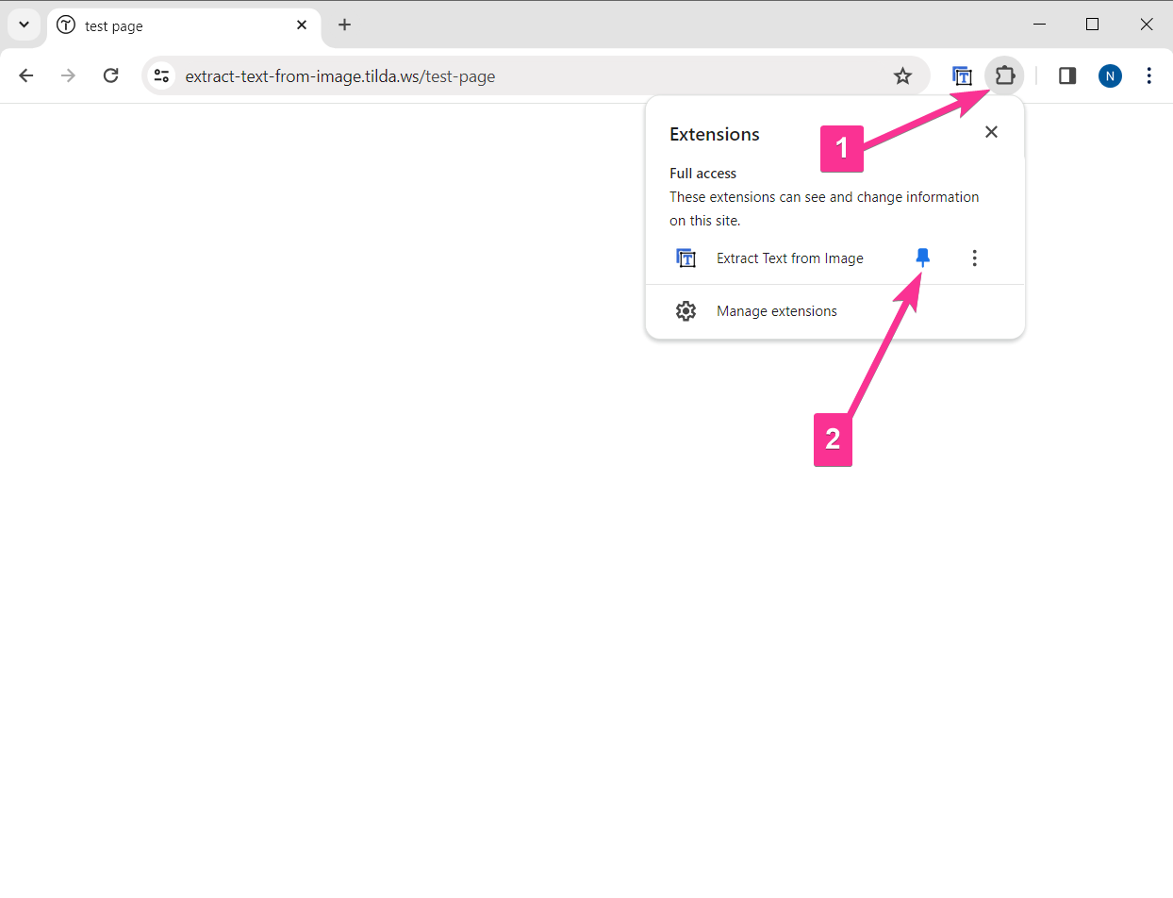Click Manage extensions in the popup
This screenshot has width=1173, height=898.
776,311
